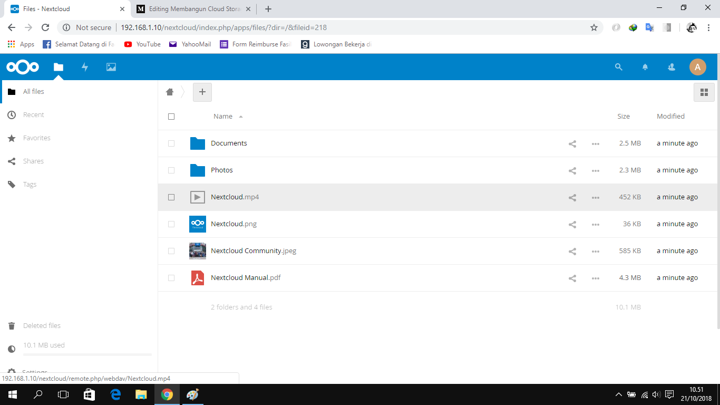
Task: Open the YouTube bookmark
Action: [142, 44]
